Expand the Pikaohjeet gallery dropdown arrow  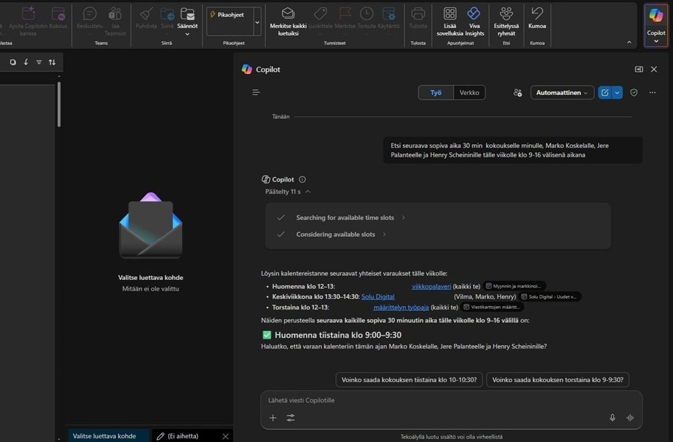pos(257,22)
